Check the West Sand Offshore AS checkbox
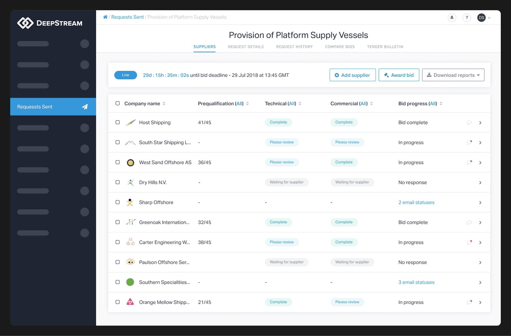Screen dimensions: 511x336 tap(118, 162)
